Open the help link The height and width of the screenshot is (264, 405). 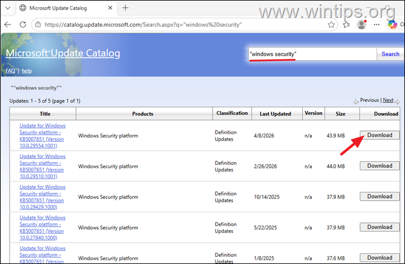pos(27,71)
